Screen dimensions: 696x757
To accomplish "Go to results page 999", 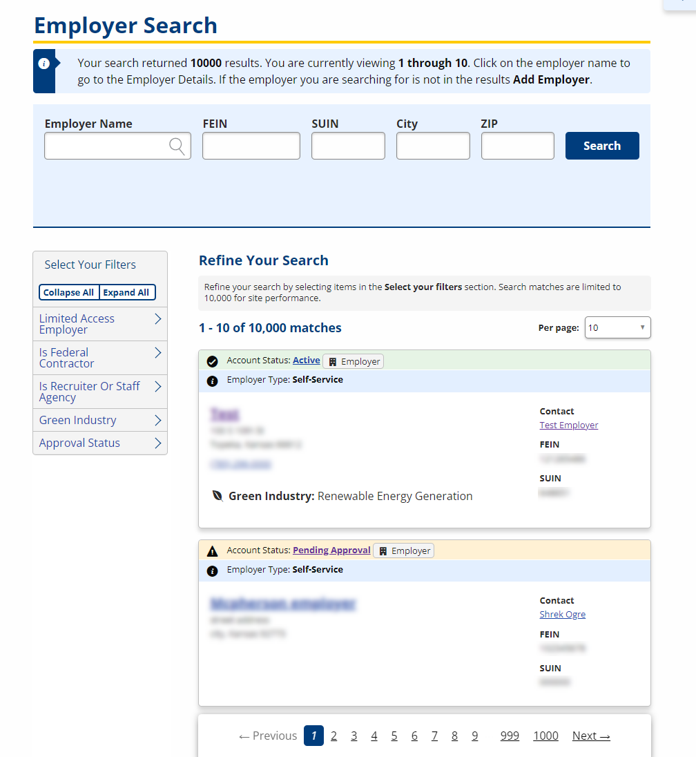I will [510, 736].
